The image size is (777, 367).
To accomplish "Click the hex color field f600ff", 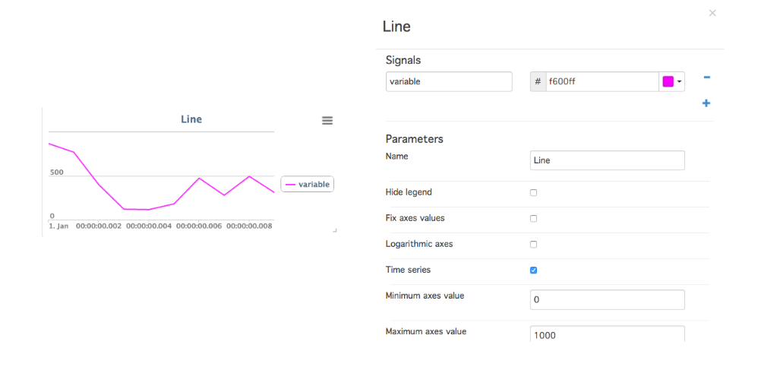I will coord(602,82).
